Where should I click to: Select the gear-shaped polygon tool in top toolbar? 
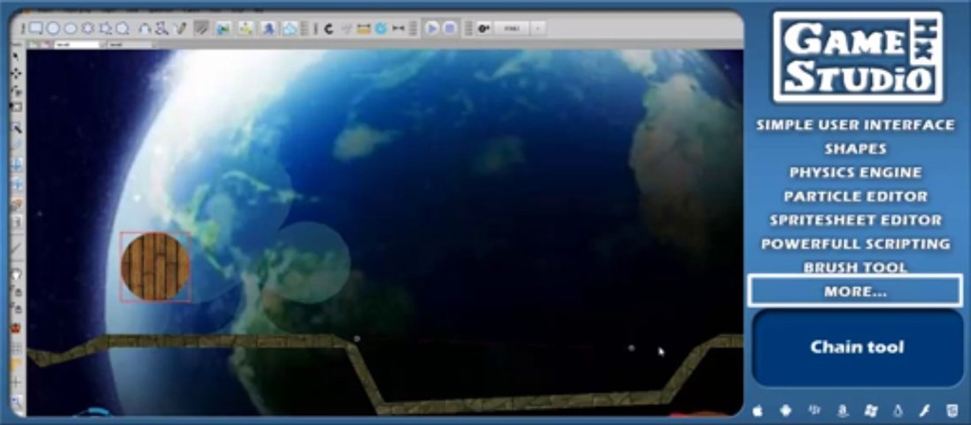(x=87, y=28)
